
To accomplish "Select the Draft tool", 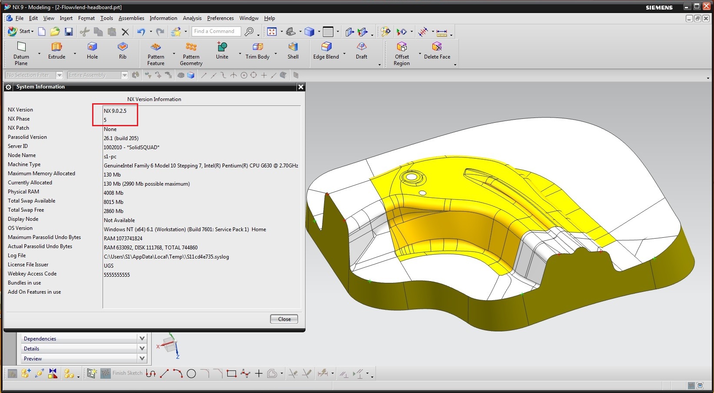I will click(362, 50).
